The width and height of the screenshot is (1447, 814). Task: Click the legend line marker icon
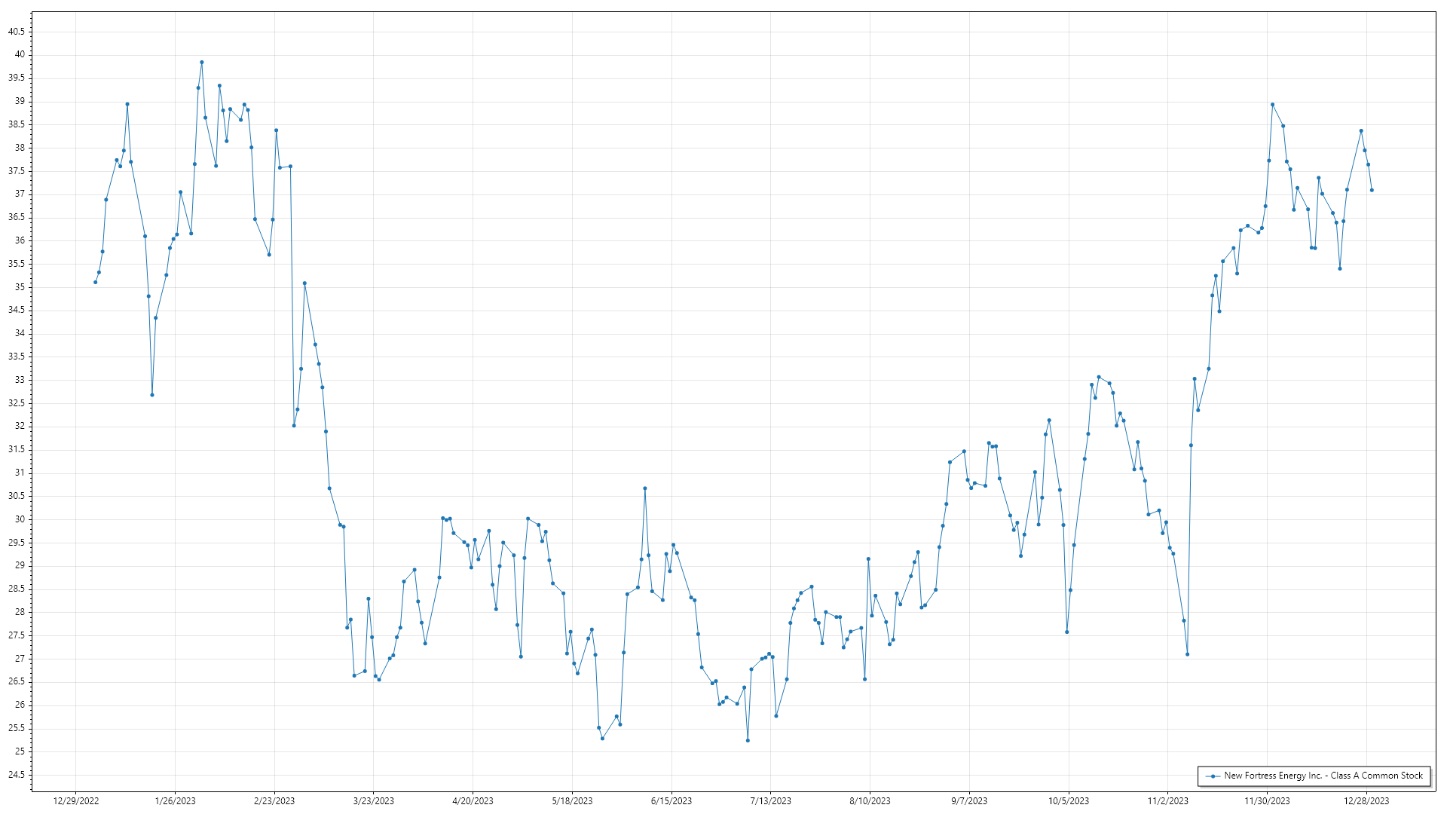click(1213, 776)
